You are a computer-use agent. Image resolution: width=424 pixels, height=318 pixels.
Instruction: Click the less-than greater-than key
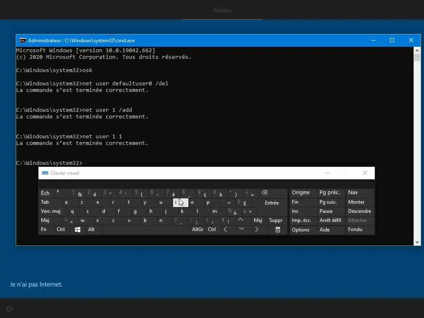70,220
